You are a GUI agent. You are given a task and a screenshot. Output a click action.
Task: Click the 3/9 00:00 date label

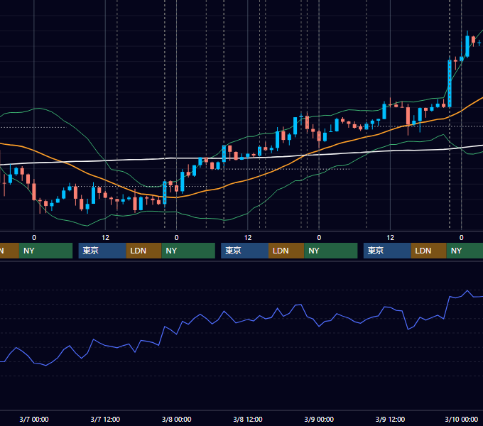[x=319, y=419]
